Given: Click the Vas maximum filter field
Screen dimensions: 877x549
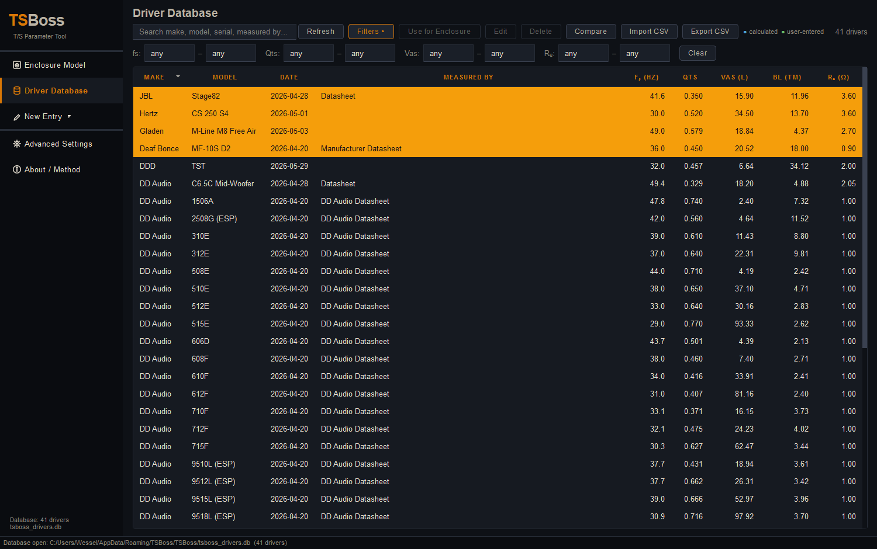Looking at the screenshot, I should tap(510, 53).
